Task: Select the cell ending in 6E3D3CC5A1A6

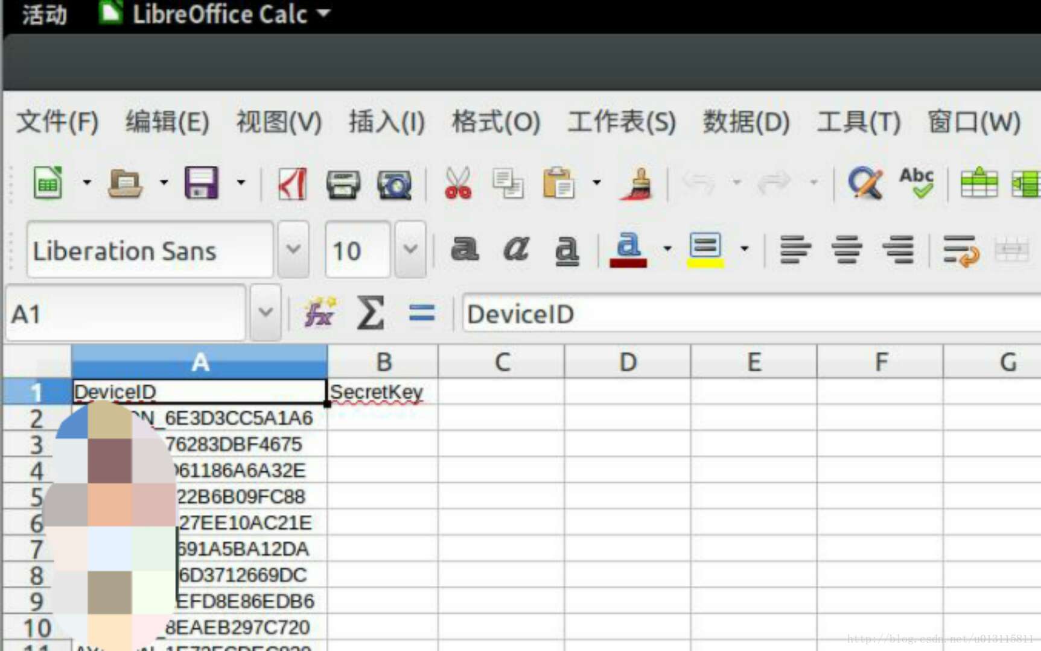Action: [200, 417]
